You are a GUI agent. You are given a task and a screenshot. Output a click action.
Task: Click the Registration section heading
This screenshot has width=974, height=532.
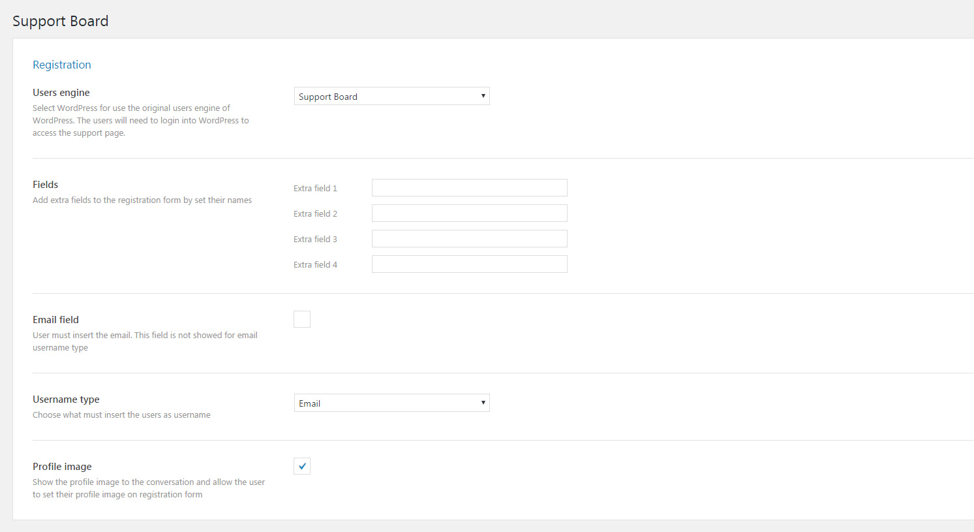point(62,65)
